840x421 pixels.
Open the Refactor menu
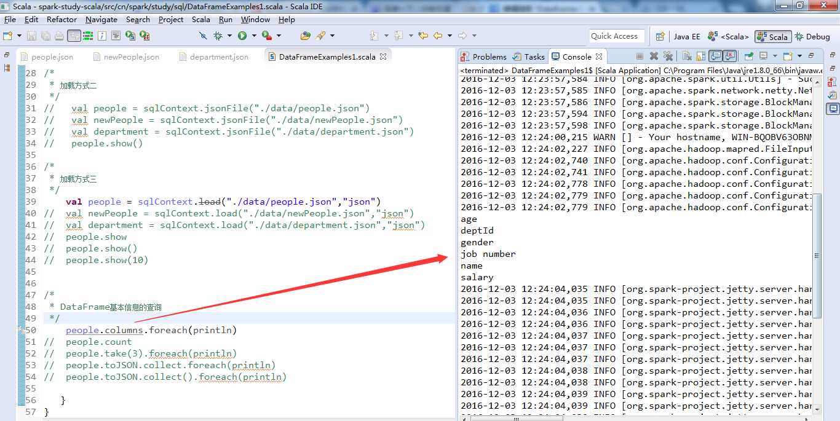61,20
